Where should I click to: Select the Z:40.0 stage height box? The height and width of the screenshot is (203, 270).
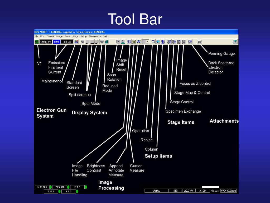51,191
